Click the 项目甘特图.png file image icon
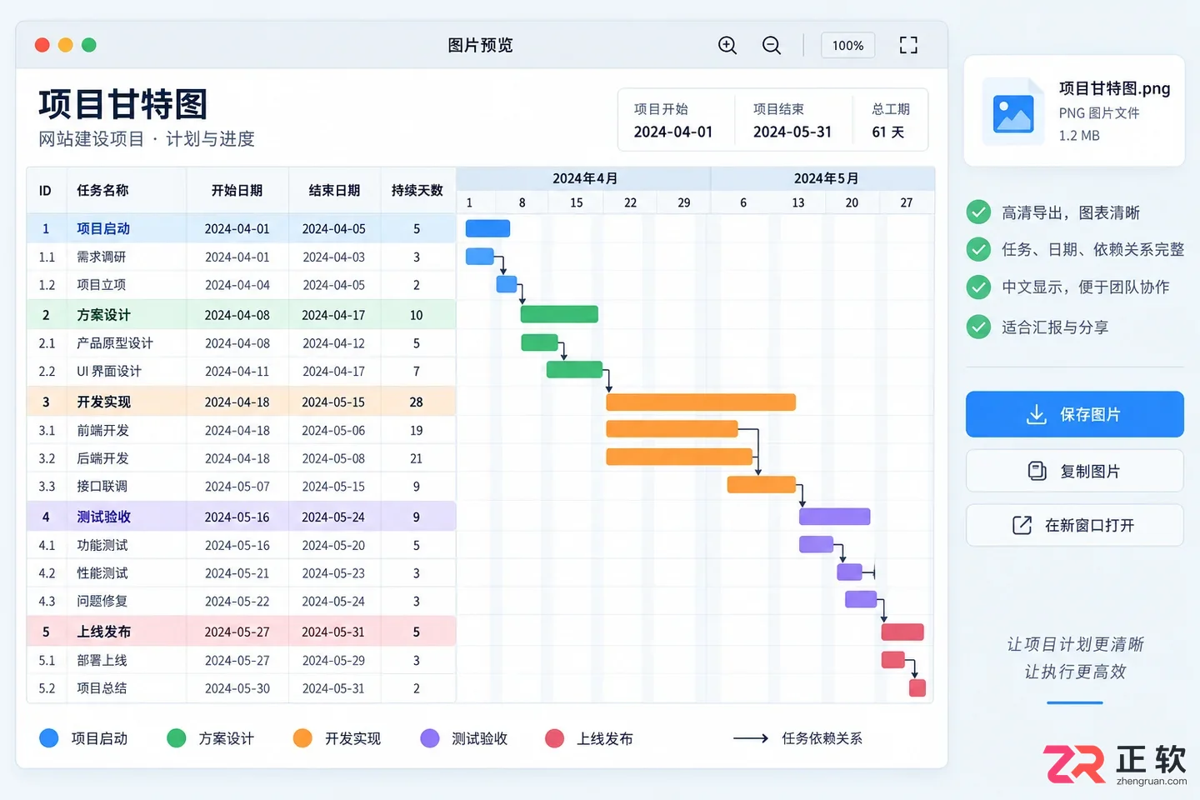This screenshot has height=800, width=1200. (1013, 112)
